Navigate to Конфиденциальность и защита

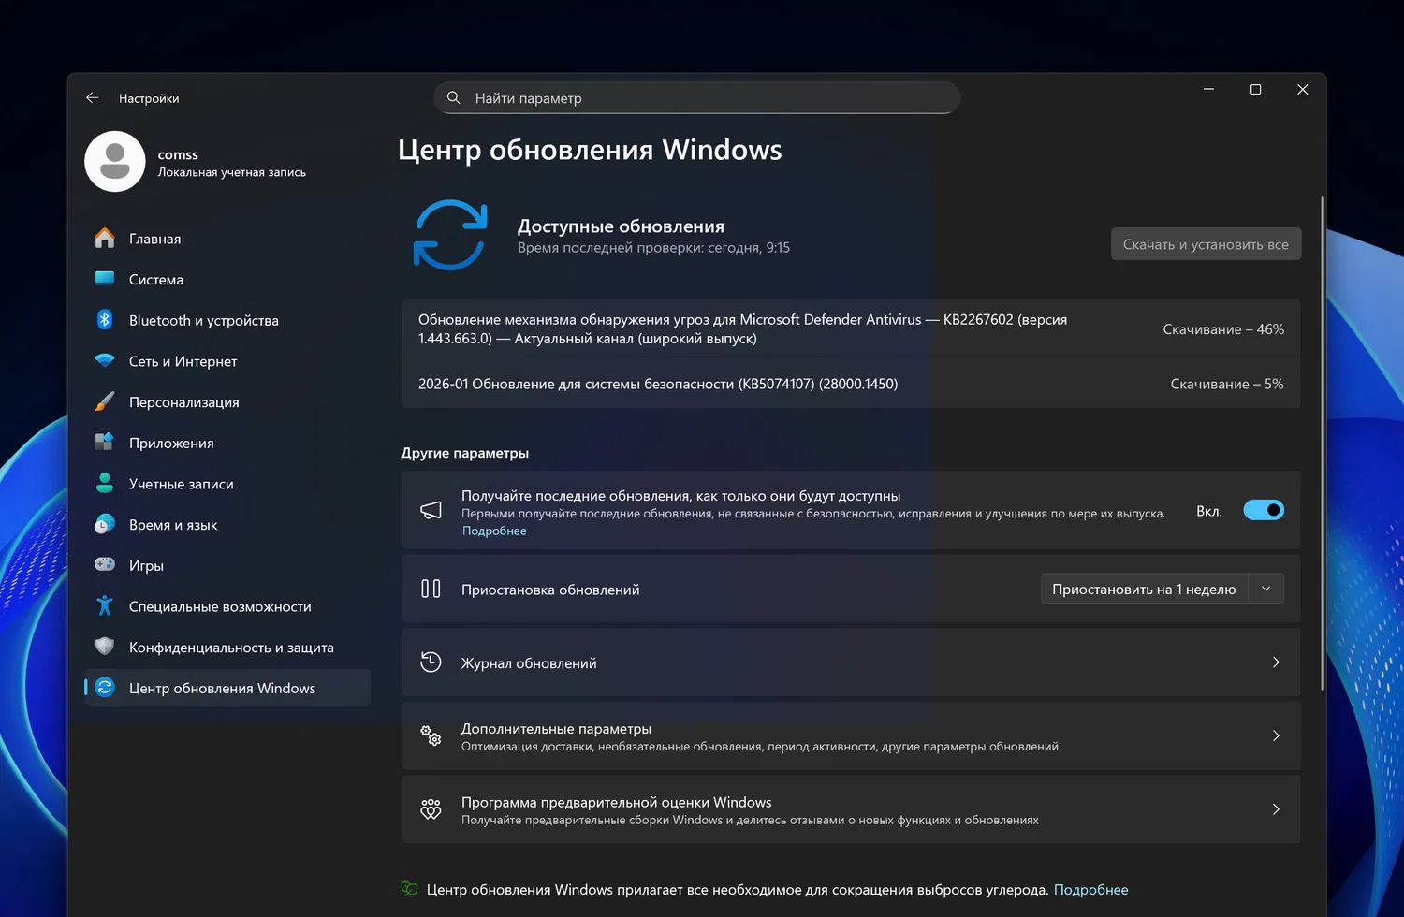click(227, 648)
